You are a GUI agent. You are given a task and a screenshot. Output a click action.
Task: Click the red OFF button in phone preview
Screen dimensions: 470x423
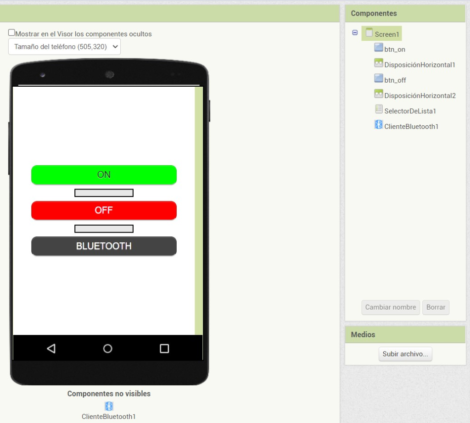click(x=104, y=210)
